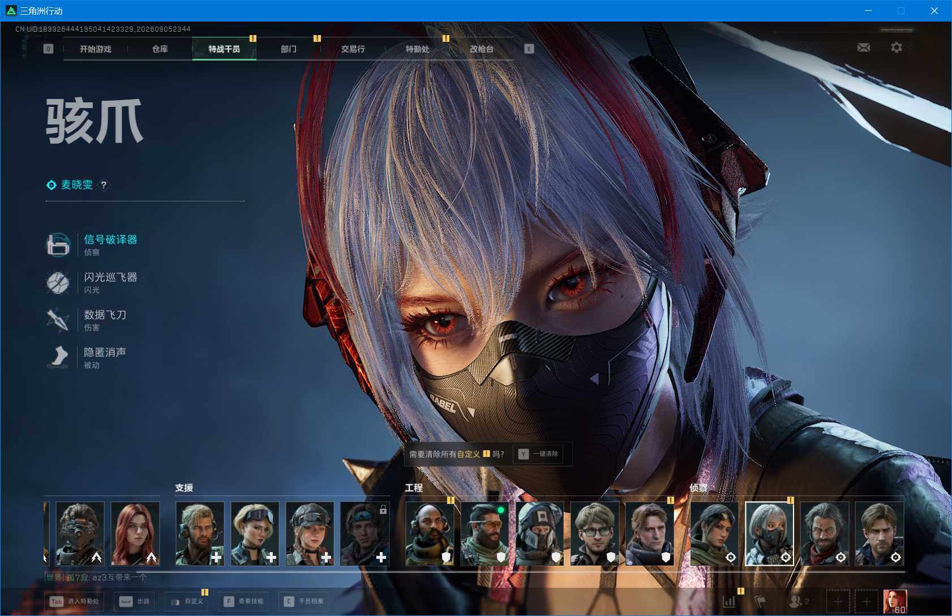Screen dimensions: 952x616
Task: Select the recon operator with red scarf
Action: (x=824, y=533)
